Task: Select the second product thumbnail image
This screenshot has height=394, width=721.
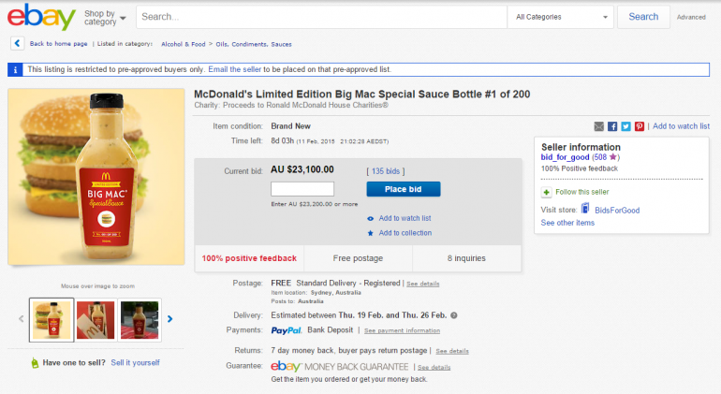Action: coord(95,319)
